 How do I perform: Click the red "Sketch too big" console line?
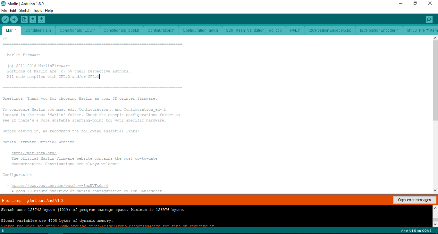108,226
